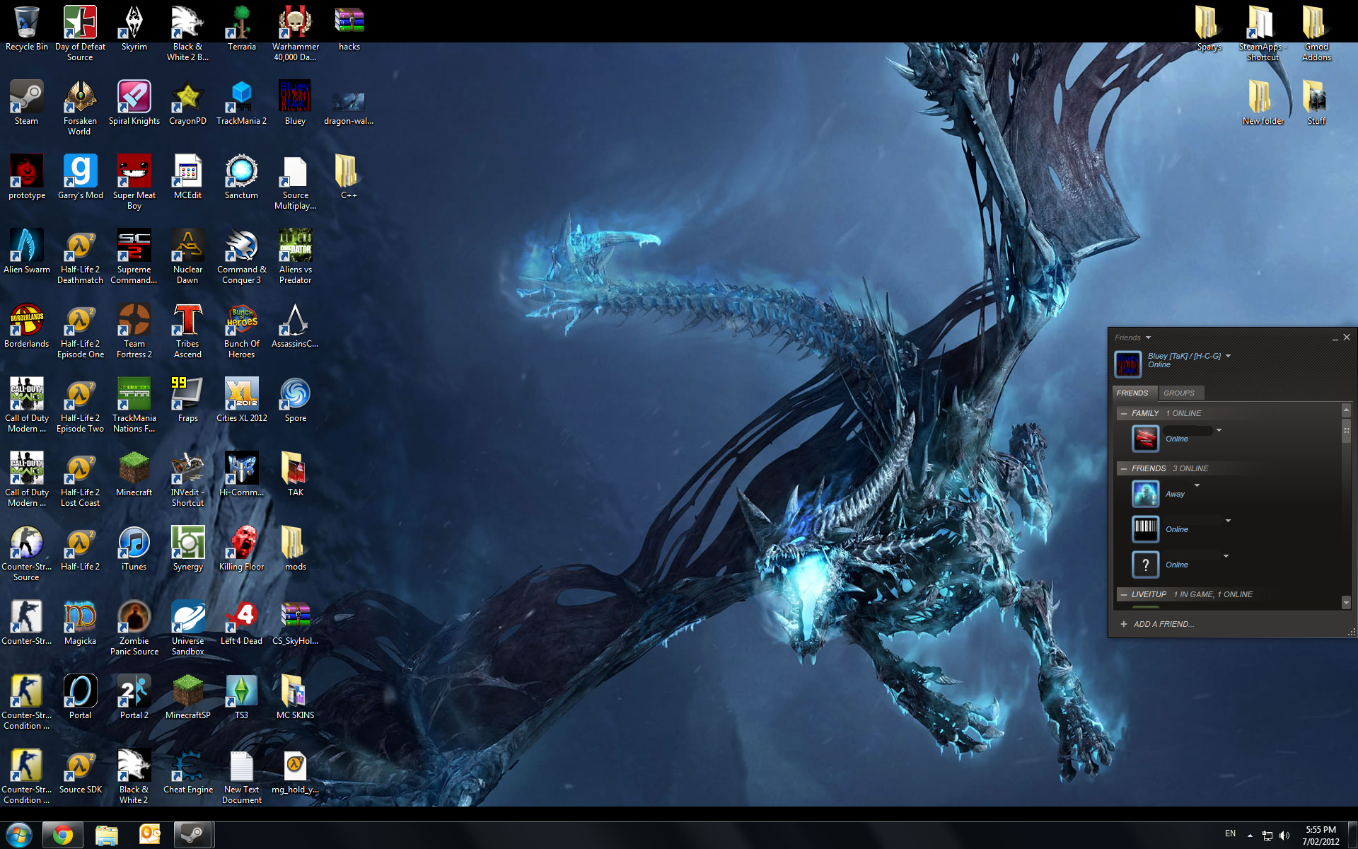Launch Minecraft from the desktop
The image size is (1358, 849).
click(134, 474)
